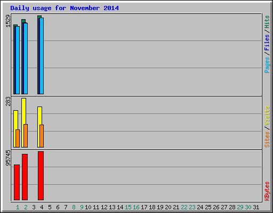Click day 7 on the x-axis

(66, 207)
